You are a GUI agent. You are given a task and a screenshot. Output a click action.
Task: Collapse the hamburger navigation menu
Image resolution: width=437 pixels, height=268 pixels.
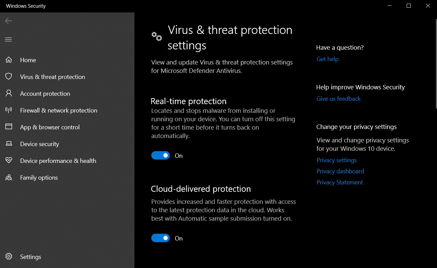coord(8,40)
